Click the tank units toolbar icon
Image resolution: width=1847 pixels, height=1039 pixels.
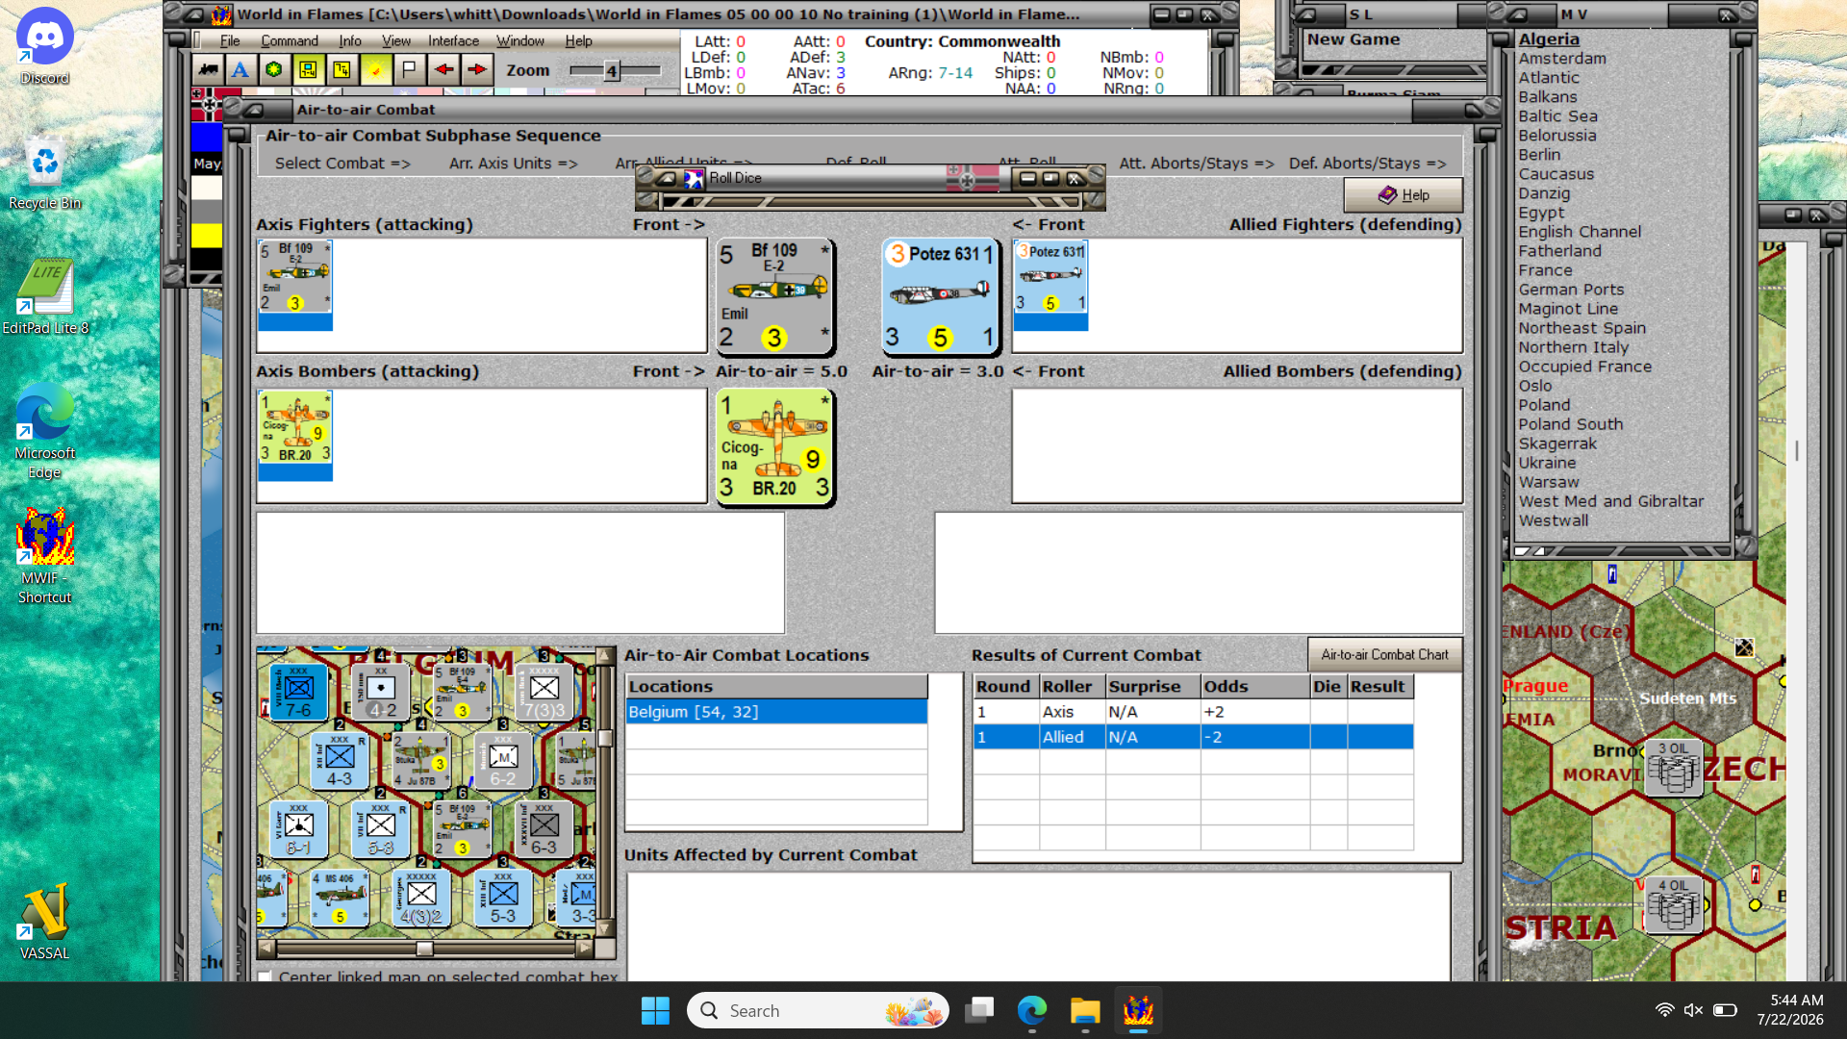[207, 69]
